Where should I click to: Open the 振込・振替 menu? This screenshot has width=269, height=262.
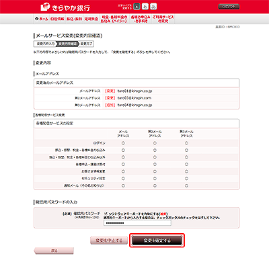click(x=74, y=19)
